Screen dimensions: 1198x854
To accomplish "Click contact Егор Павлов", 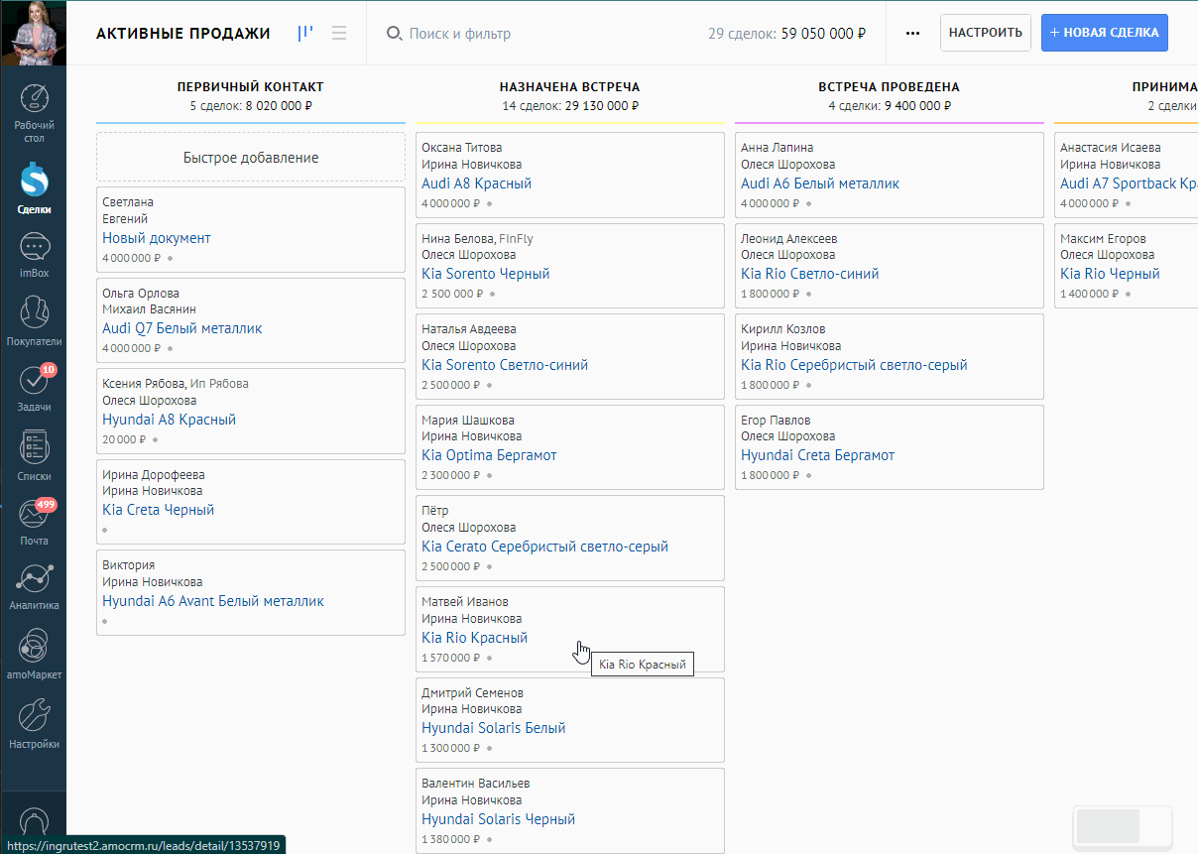I will 776,421.
